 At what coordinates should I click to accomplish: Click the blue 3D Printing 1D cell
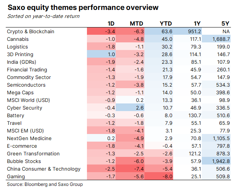pos(101,54)
